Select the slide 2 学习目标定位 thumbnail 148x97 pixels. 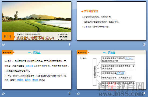pos(111,21)
